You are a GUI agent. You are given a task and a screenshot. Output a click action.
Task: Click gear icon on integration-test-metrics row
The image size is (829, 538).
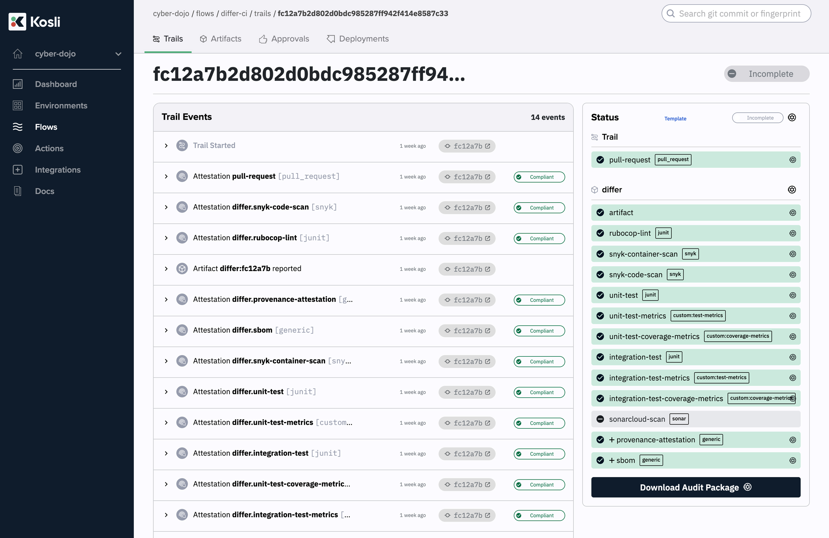(792, 378)
